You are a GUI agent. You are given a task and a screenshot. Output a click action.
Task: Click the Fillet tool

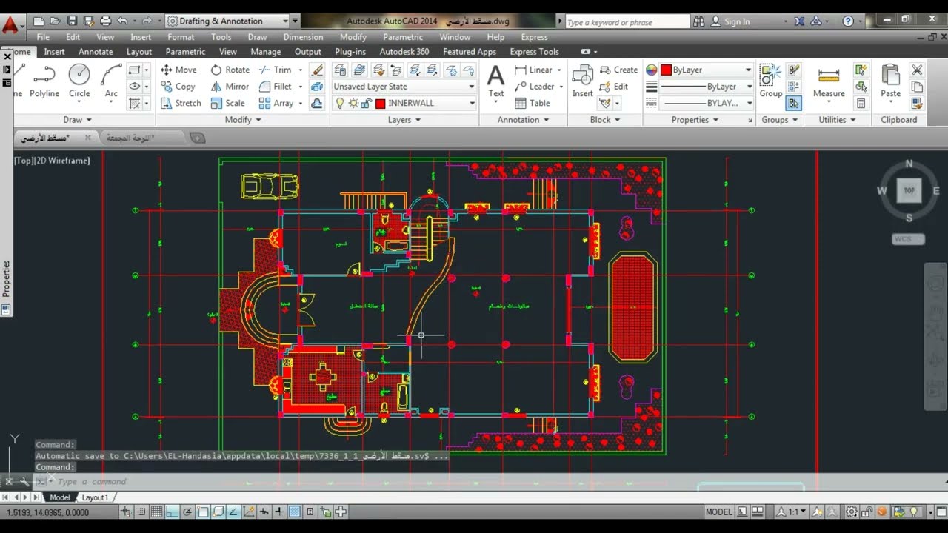[x=276, y=87]
